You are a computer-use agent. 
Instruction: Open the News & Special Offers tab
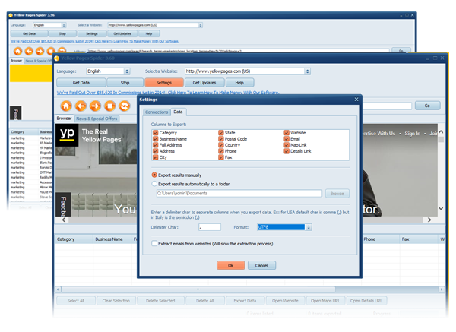tap(97, 119)
